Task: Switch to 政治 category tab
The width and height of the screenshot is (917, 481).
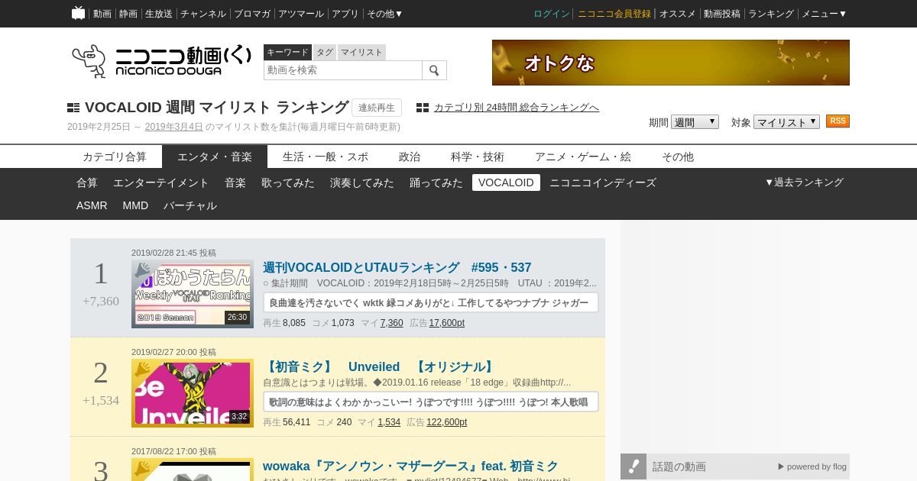Action: [410, 157]
